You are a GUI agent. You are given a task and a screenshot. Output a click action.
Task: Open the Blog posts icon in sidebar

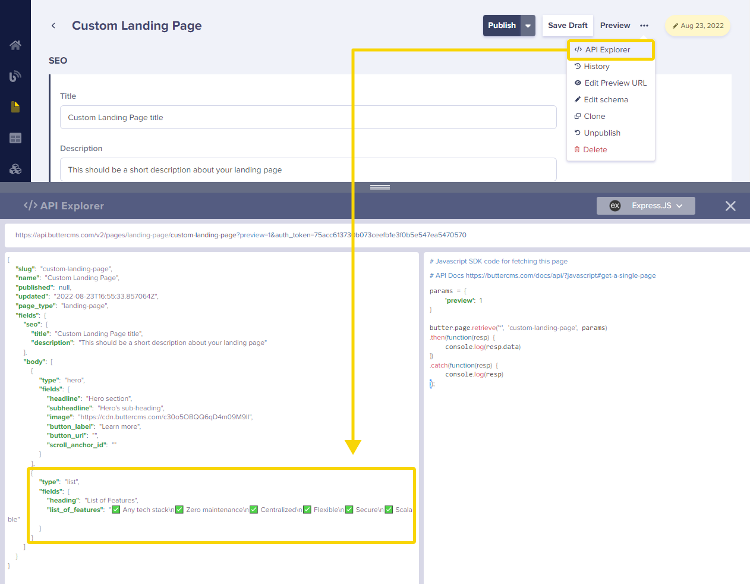tap(15, 76)
